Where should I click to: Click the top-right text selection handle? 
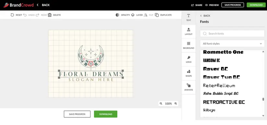pos(122,71)
